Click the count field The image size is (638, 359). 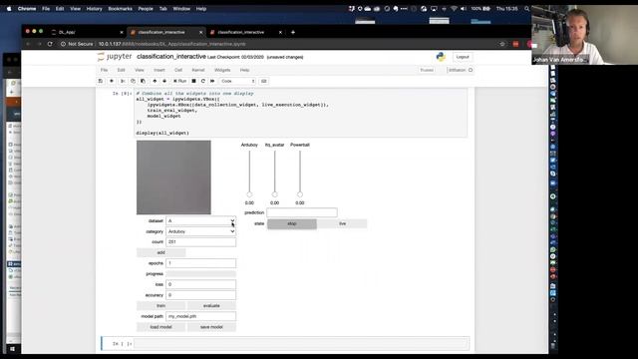pos(200,242)
